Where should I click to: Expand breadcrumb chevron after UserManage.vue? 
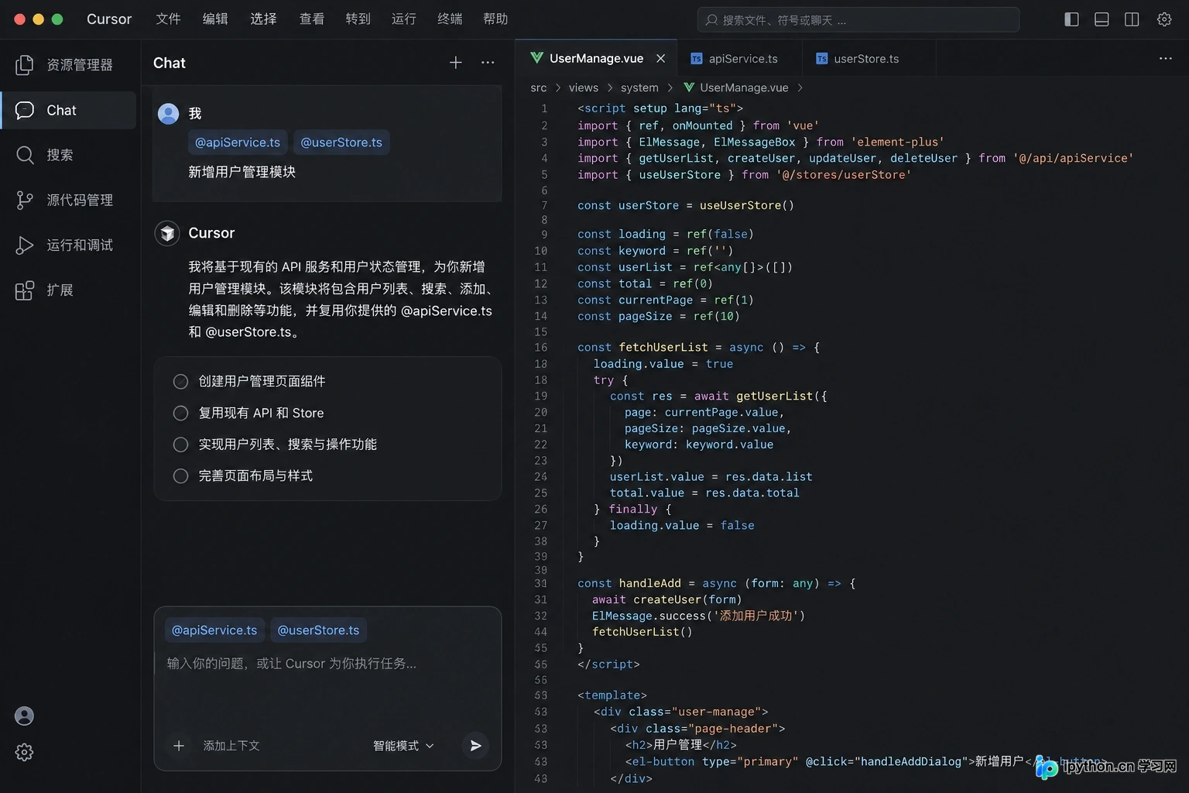click(800, 88)
